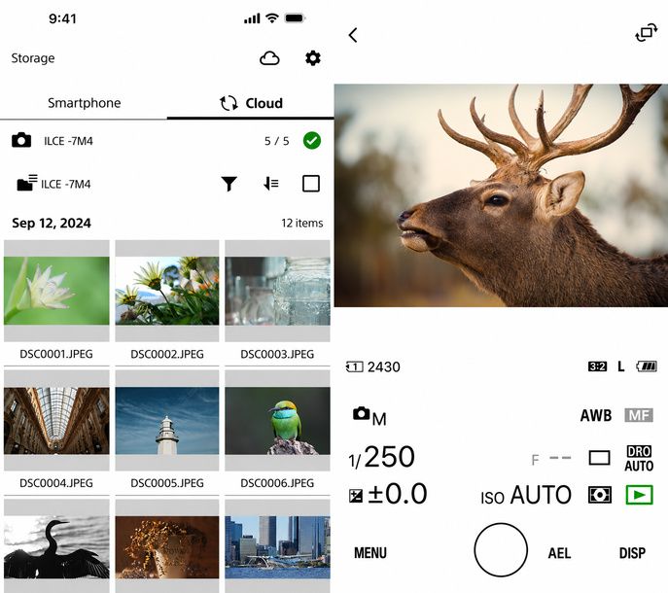Open thumbnail DSC0001.JPEG white flower
This screenshot has height=593, width=668.
(x=56, y=291)
